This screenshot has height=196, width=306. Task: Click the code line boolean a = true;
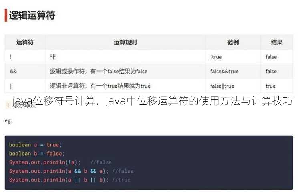pyautogui.click(x=35, y=145)
